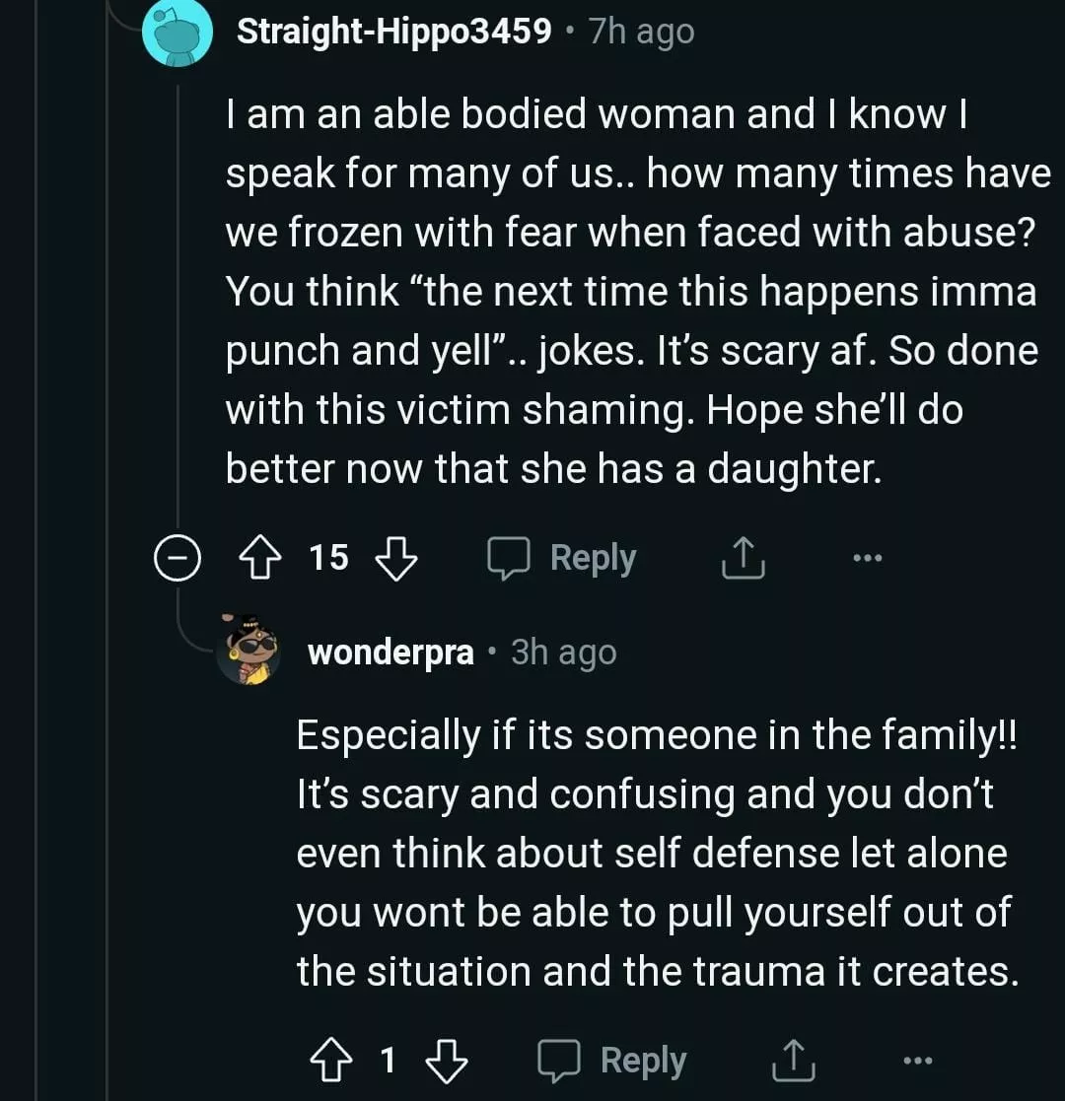
Task: Downvote wonderpra's reply
Action: click(446, 1061)
